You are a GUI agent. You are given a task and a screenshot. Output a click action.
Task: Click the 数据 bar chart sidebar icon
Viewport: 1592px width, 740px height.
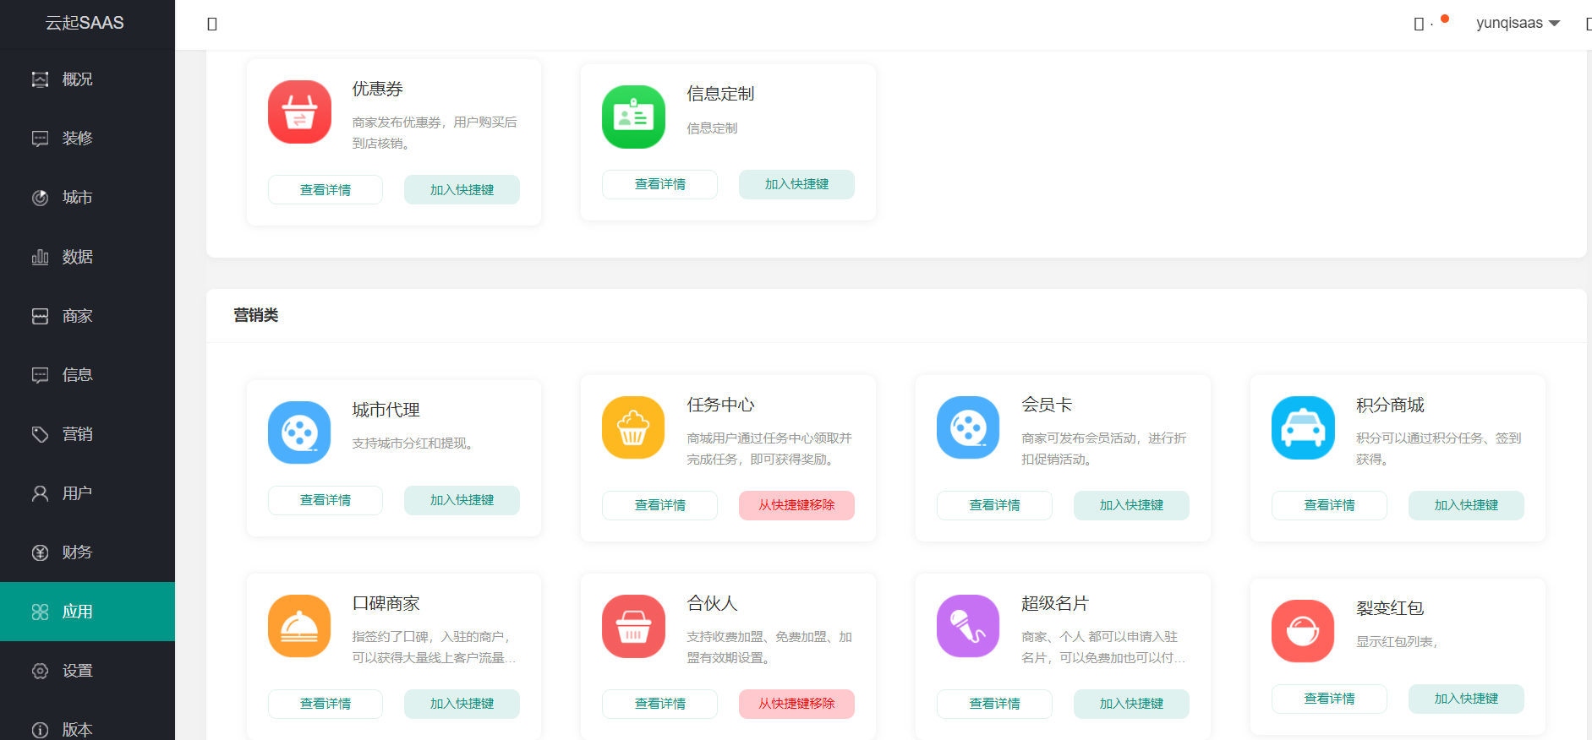pyautogui.click(x=40, y=257)
